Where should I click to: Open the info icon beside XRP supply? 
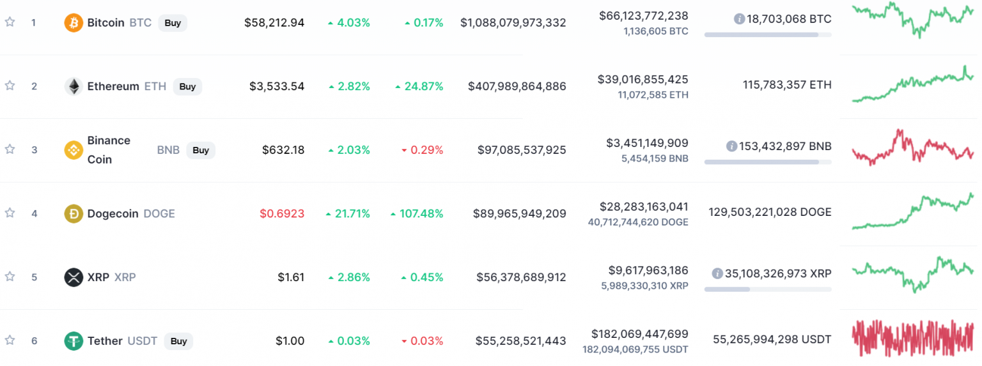tap(717, 273)
